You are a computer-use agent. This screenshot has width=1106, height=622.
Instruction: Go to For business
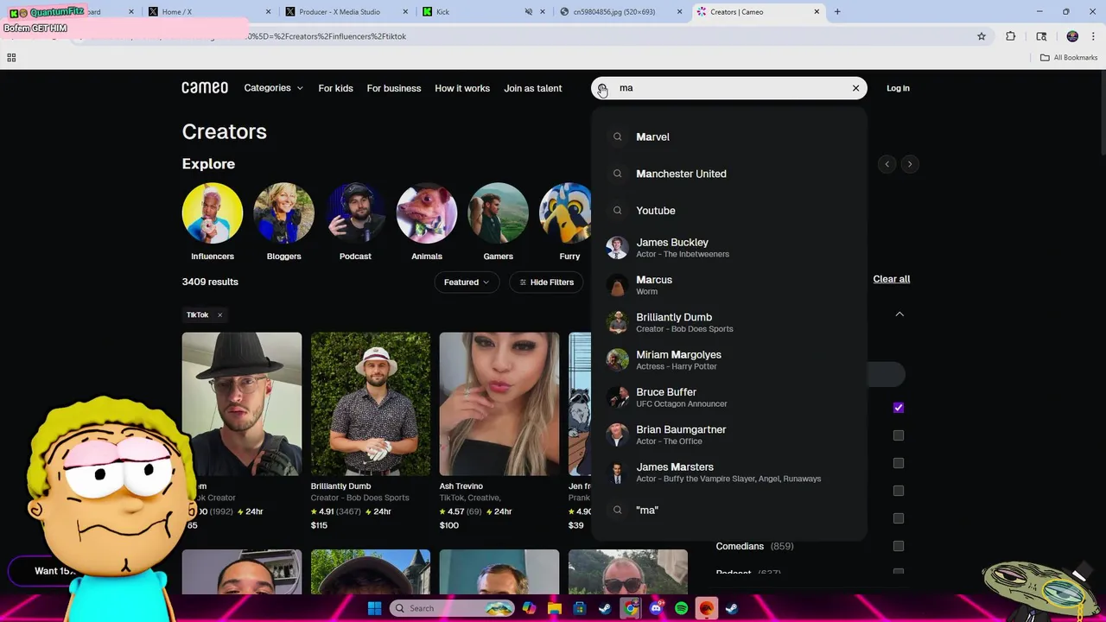coord(394,88)
